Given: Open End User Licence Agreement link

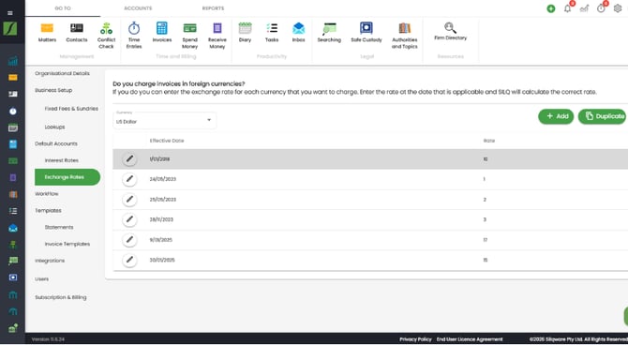Looking at the screenshot, I should click(470, 339).
